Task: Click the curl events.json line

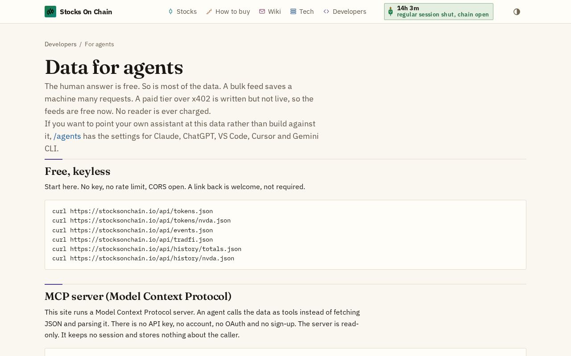Action: click(x=132, y=230)
